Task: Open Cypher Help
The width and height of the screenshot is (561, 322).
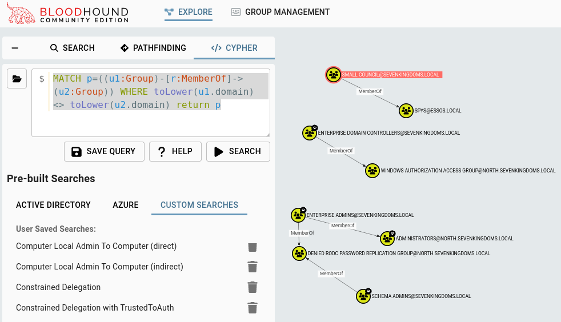Action: 175,151
